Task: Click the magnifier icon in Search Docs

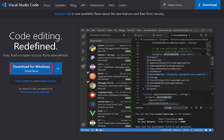Action: pyautogui.click(x=164, y=5)
